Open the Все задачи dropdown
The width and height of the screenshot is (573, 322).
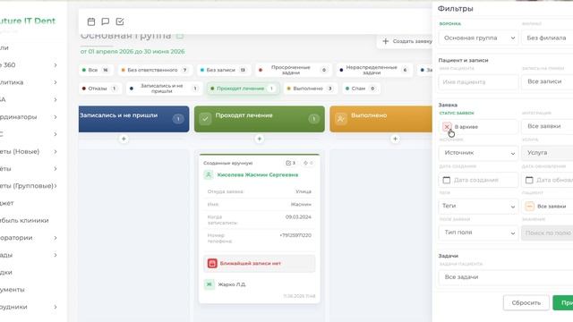506,277
